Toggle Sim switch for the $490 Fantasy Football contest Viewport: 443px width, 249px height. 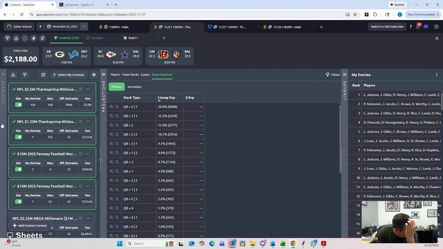coord(18,169)
